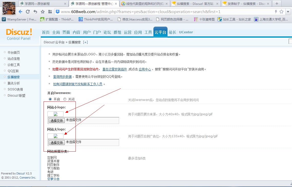Click the star icon at address bar end
Viewport: 292px width, 187px height.
click(281, 12)
